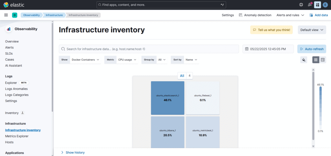Open the Sort by Name dropdown
Screen dimensions: 331x156
[185, 60]
